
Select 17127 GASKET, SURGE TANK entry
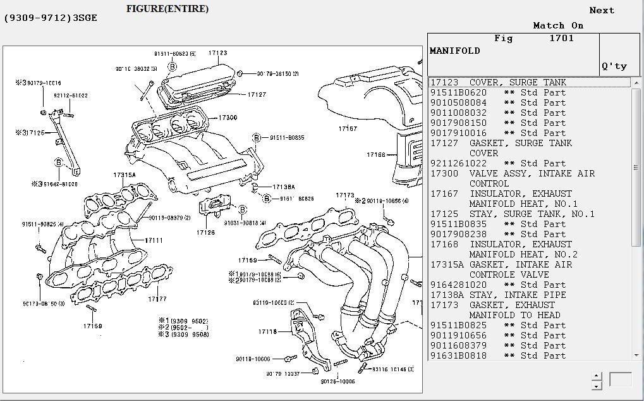(501, 143)
